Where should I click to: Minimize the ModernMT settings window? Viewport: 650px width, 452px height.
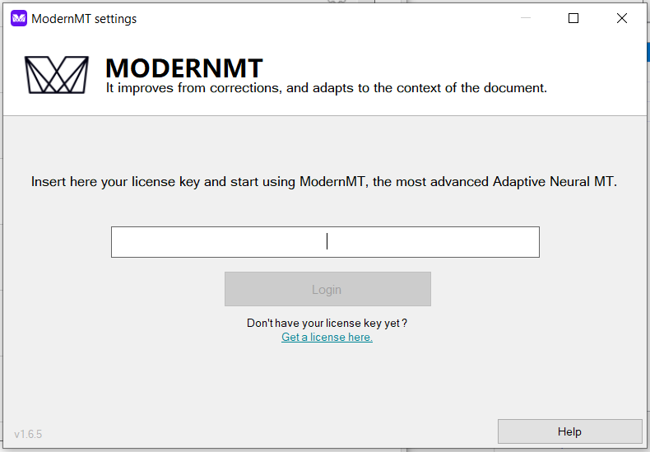tap(526, 18)
